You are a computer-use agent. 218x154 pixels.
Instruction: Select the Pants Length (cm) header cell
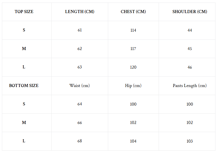190,86
